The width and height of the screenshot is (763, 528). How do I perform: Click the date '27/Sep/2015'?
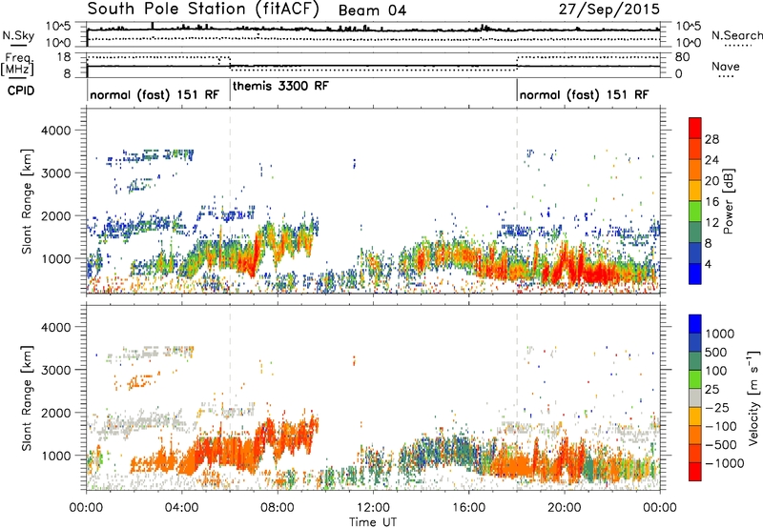(x=609, y=10)
